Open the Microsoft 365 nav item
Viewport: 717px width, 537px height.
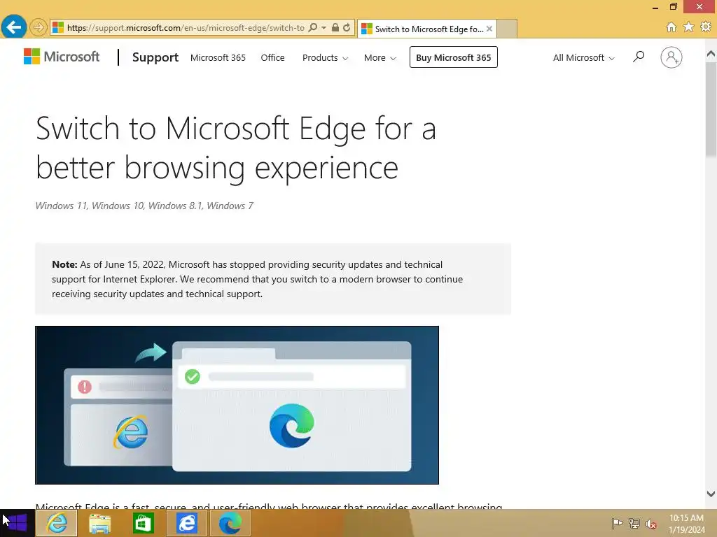[218, 57]
